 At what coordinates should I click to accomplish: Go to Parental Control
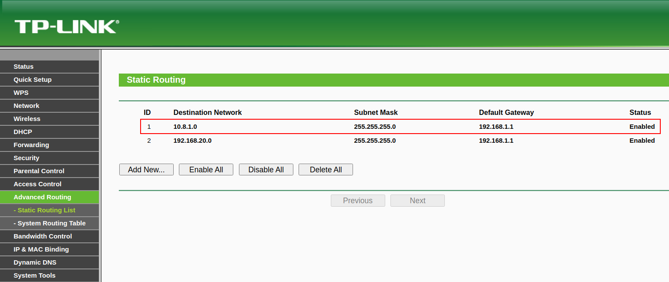pyautogui.click(x=50, y=171)
